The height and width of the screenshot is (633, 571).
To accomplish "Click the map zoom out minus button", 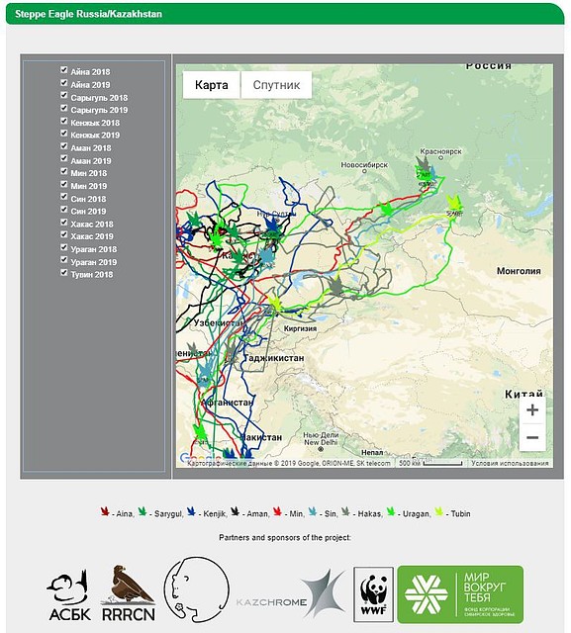I will 532,437.
